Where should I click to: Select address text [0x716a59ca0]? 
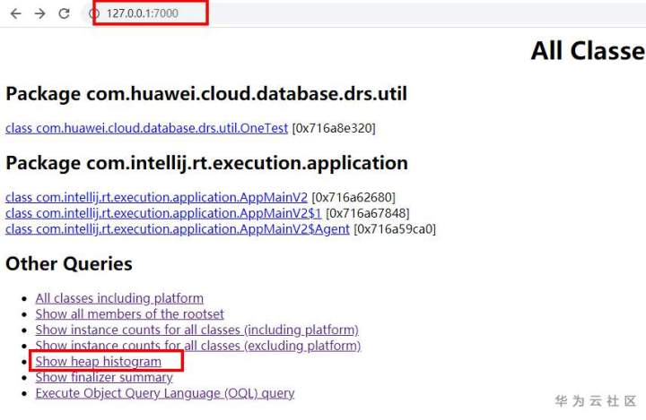click(x=395, y=228)
